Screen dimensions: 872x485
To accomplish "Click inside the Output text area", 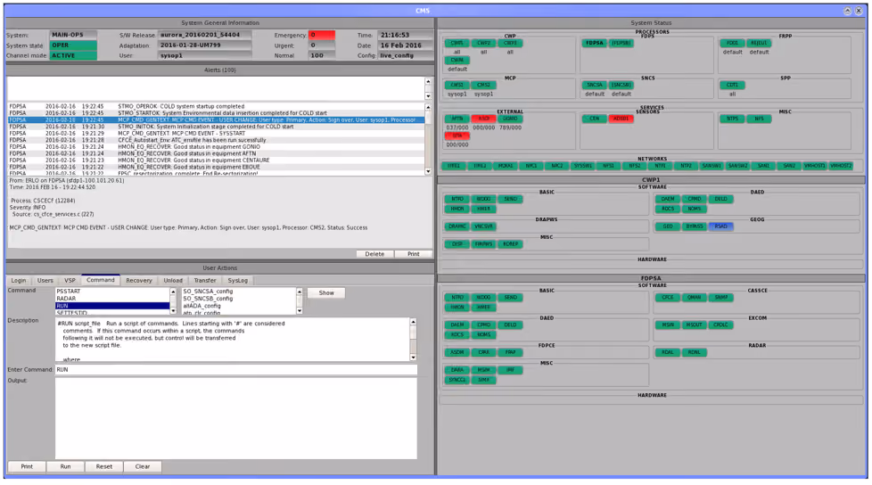I will [235, 418].
